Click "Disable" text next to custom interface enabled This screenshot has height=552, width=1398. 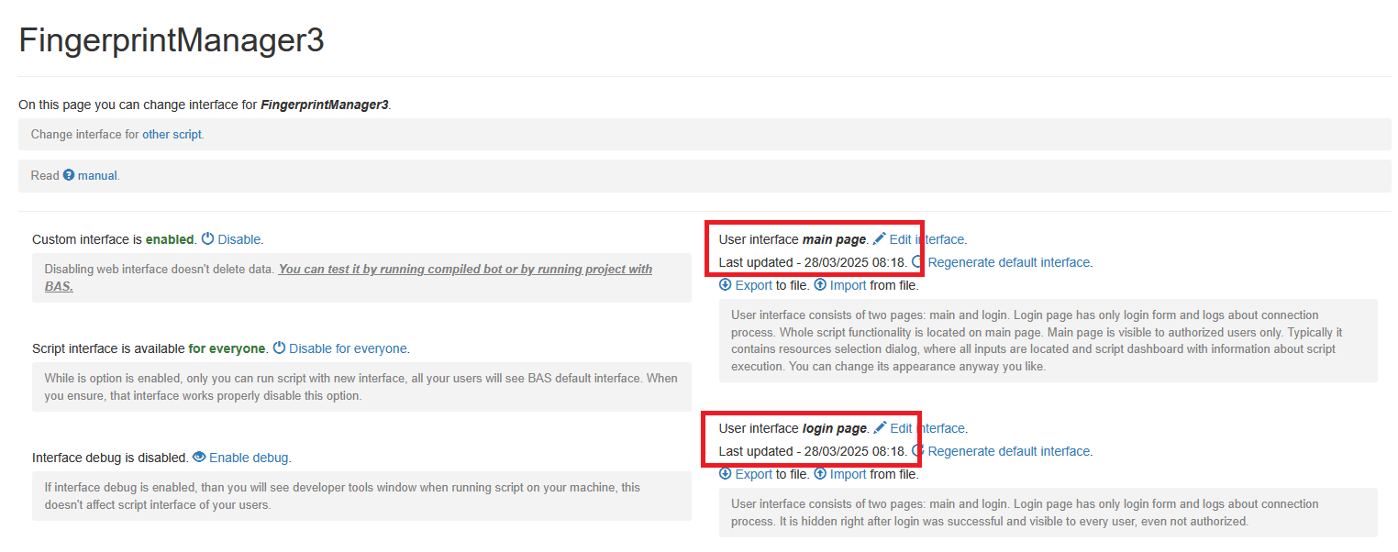pyautogui.click(x=239, y=239)
